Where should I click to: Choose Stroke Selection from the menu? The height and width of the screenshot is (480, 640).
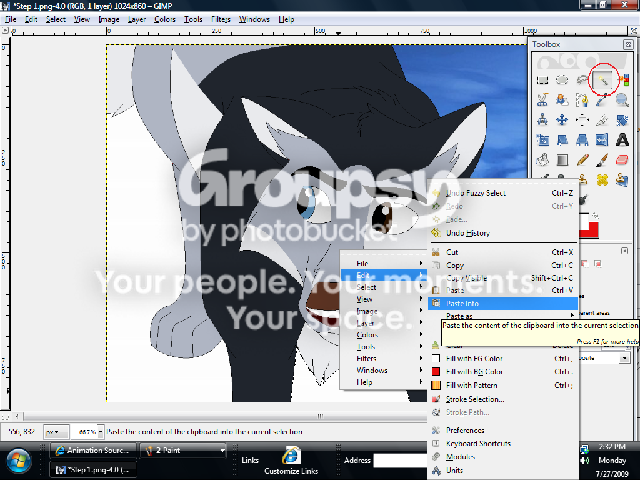click(503, 399)
